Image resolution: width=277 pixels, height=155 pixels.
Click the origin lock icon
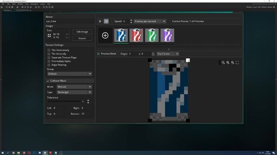pos(153,54)
